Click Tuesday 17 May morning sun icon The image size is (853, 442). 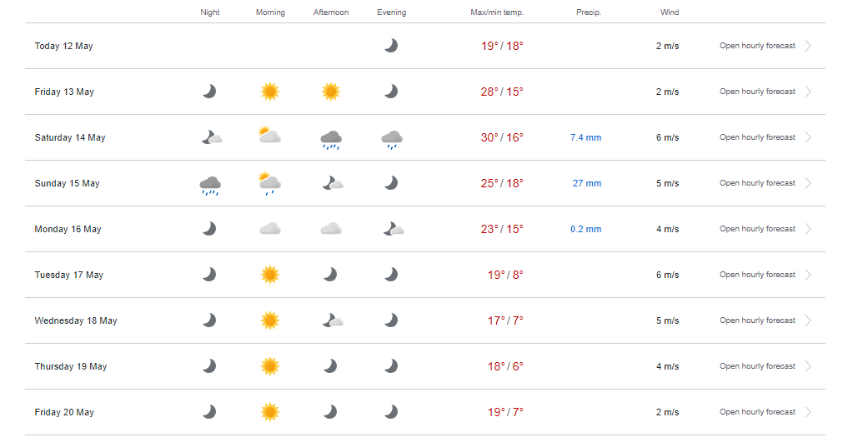270,274
